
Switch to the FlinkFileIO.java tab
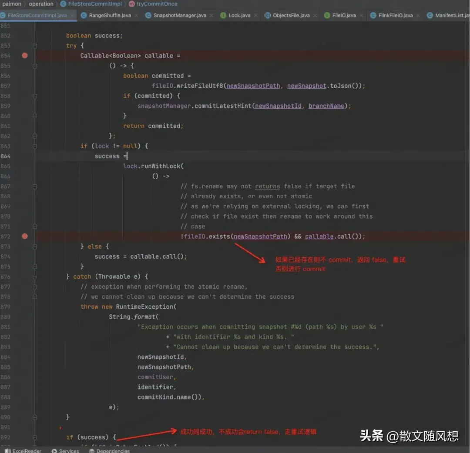tap(395, 15)
